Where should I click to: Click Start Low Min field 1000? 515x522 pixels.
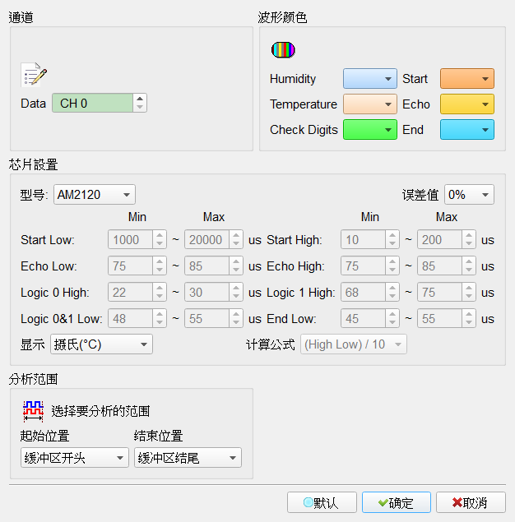point(130,239)
